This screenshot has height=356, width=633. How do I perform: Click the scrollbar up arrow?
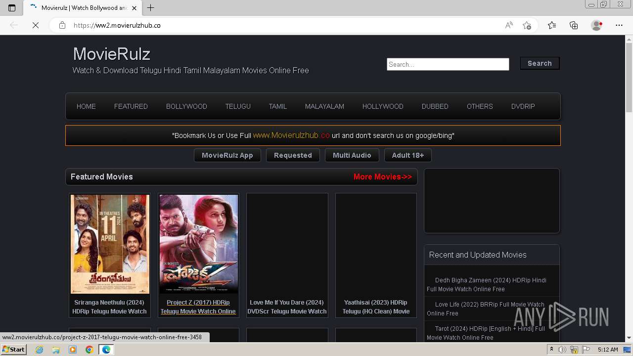[629, 39]
